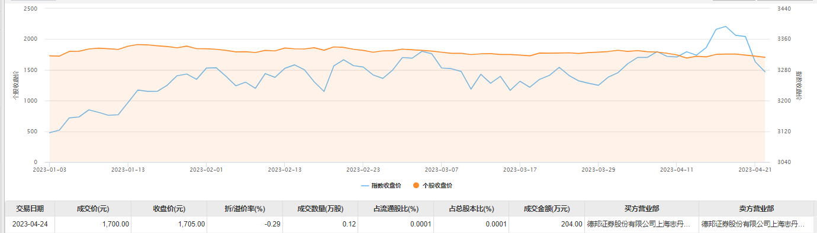Click the 2023-04-11 axis date label
Image resolution: width=817 pixels, height=233 pixels.
(677, 169)
